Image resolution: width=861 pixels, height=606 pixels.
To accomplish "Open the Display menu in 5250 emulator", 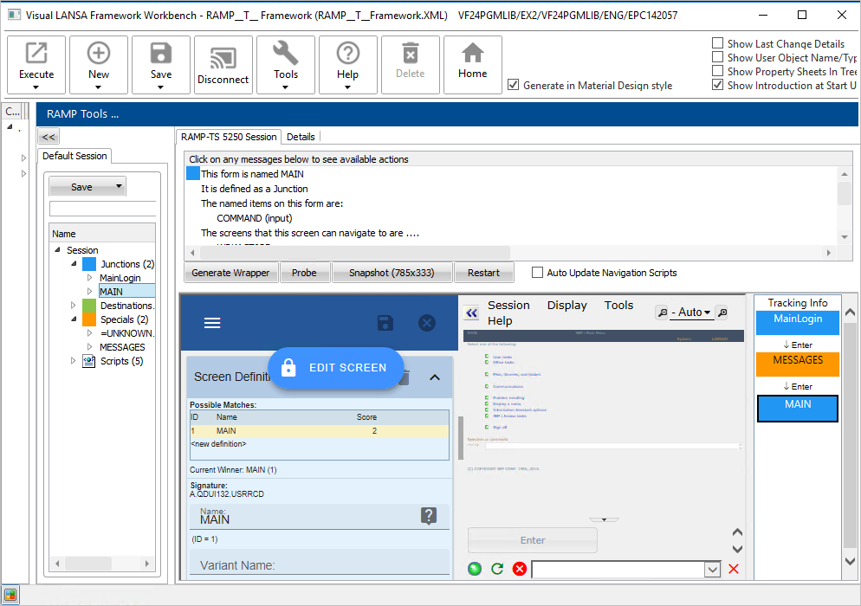I will click(x=566, y=305).
